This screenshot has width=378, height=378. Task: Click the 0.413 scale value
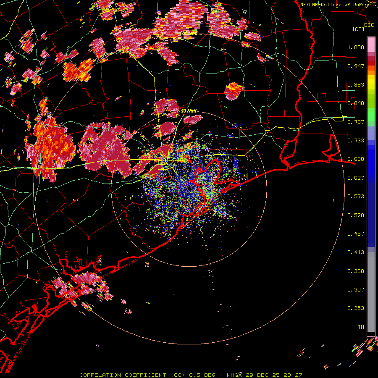click(356, 252)
